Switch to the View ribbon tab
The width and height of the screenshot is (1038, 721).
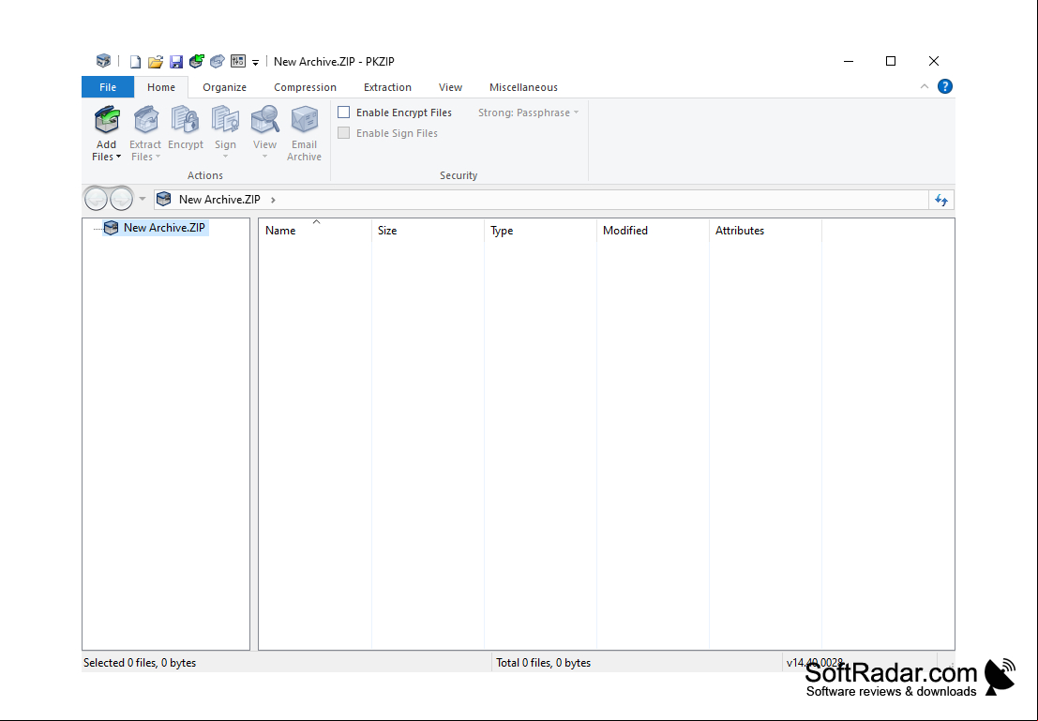[x=450, y=87]
